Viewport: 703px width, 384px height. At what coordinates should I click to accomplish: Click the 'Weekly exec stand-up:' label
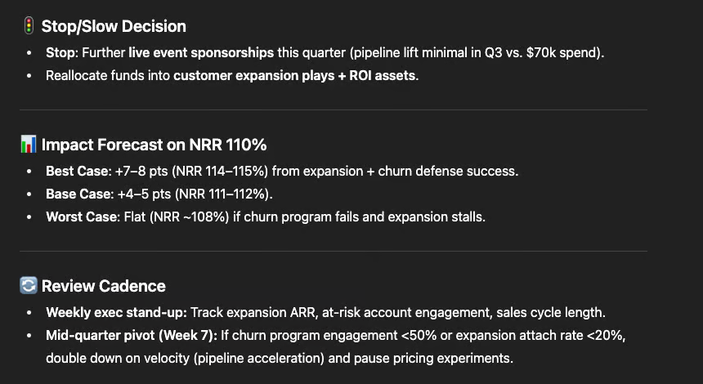(116, 313)
